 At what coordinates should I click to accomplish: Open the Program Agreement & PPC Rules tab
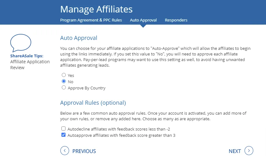(x=91, y=20)
